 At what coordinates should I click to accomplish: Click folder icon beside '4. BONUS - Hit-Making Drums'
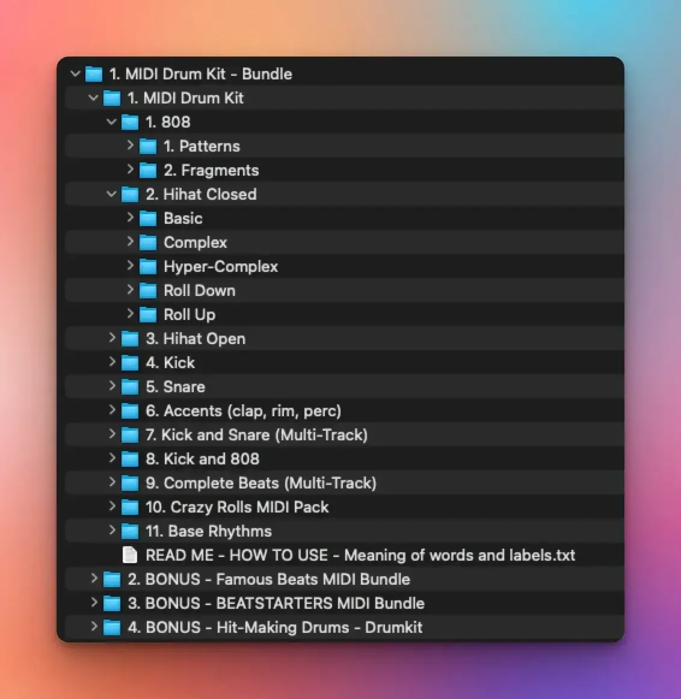(x=112, y=627)
